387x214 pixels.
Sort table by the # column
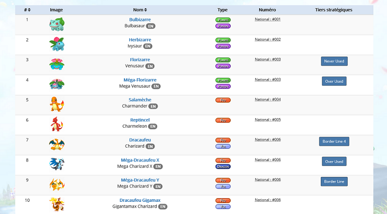click(x=27, y=10)
